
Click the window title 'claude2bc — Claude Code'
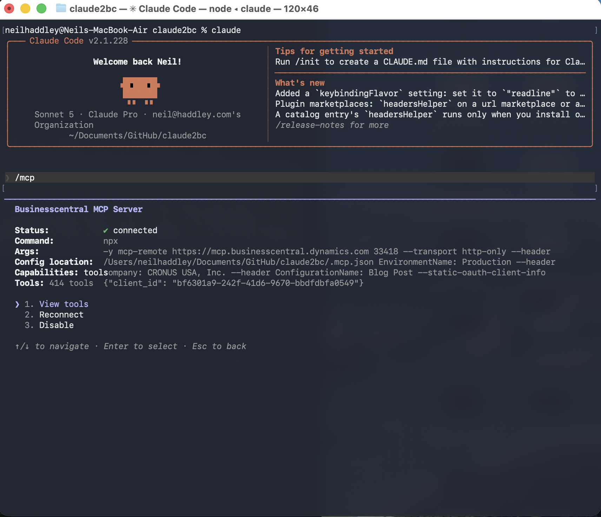point(133,9)
